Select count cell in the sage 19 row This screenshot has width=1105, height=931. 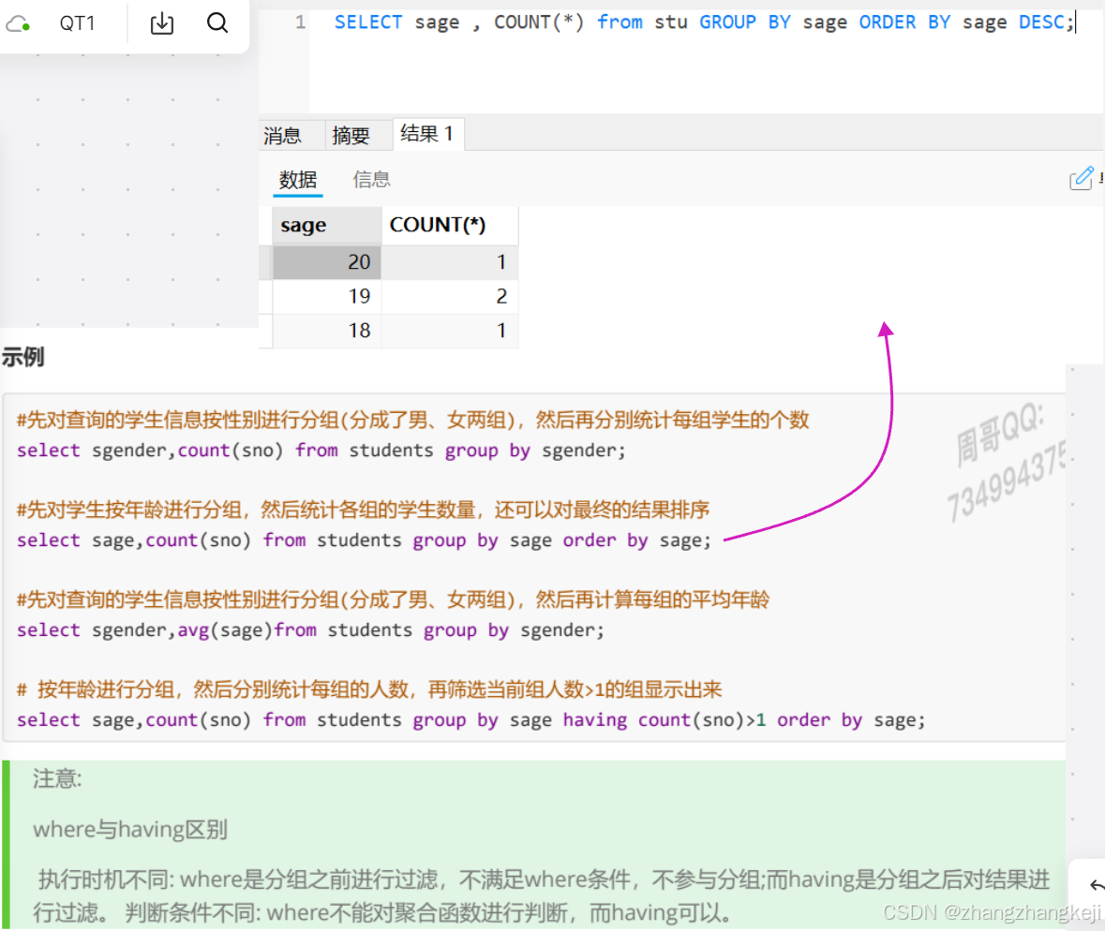coord(450,297)
